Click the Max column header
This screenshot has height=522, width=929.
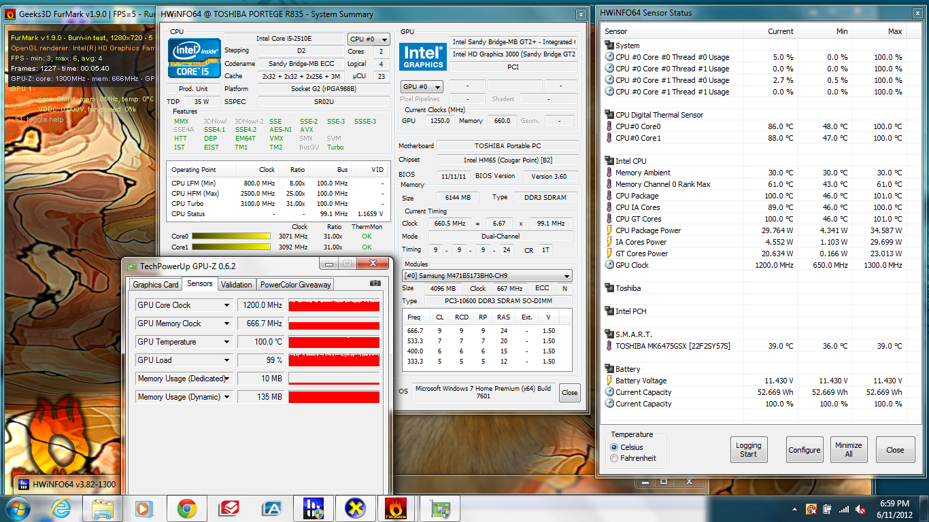(881, 31)
